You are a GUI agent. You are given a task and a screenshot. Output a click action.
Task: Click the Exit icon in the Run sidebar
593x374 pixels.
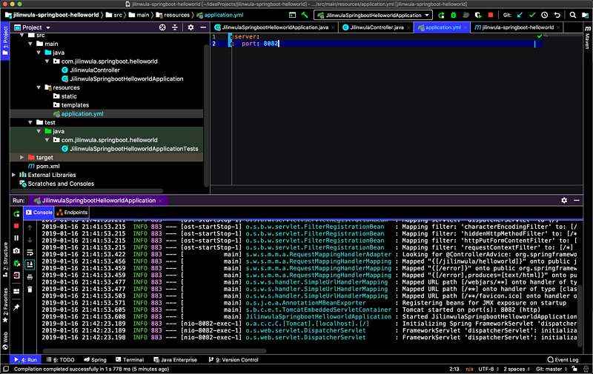click(16, 276)
